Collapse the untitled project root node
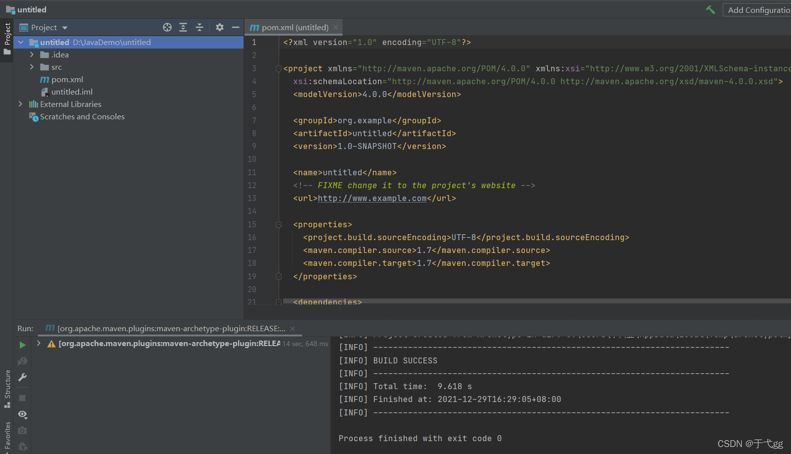The image size is (791, 454). [21, 42]
